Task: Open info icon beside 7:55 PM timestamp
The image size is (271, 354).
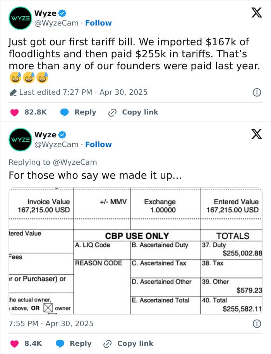Action: (257, 324)
